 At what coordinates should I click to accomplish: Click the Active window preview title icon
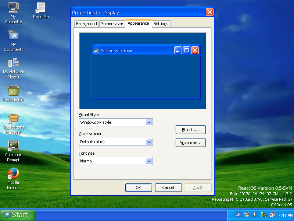96,50
